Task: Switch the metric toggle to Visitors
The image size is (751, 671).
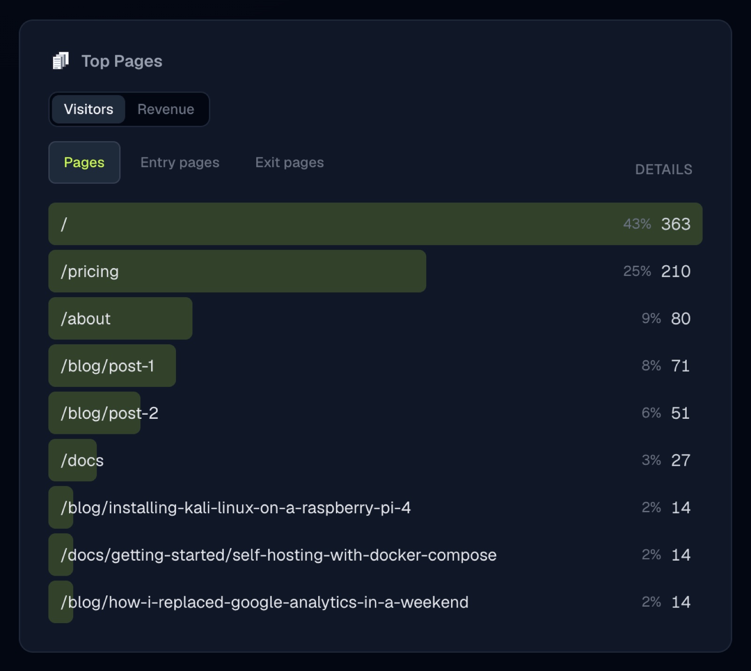Action: click(x=88, y=109)
